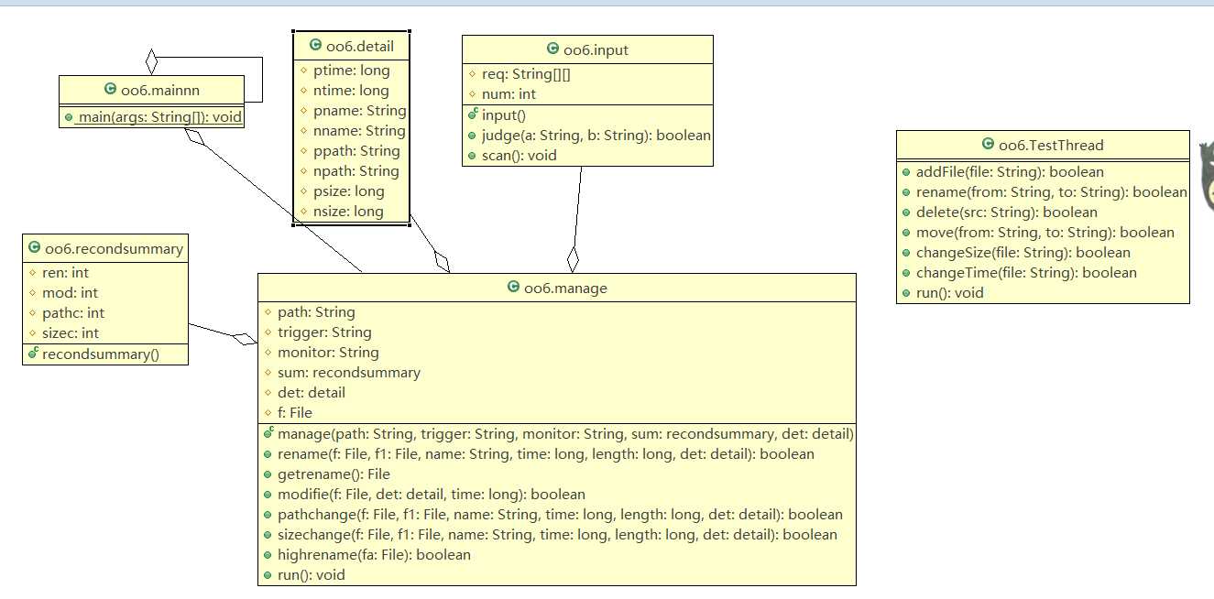Select modifie(f: File, det: detail, time: long)
1214x599 pixels.
[432, 495]
